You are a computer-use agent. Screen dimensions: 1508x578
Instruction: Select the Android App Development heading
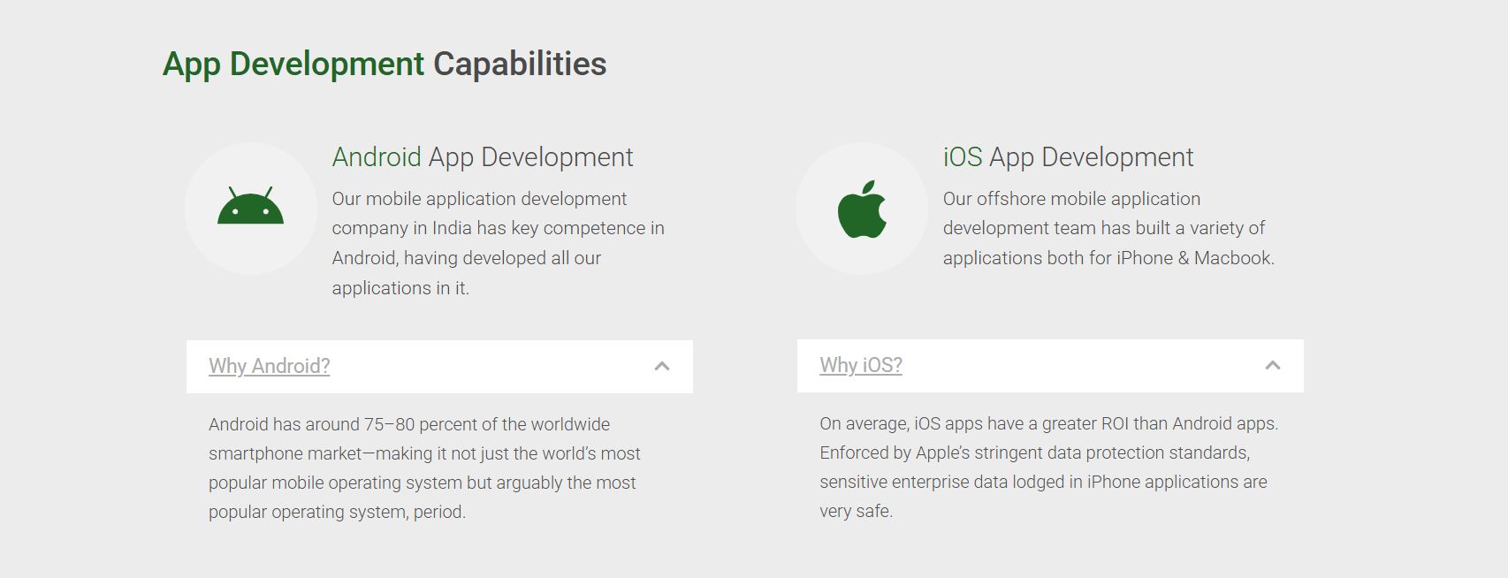[x=482, y=157]
